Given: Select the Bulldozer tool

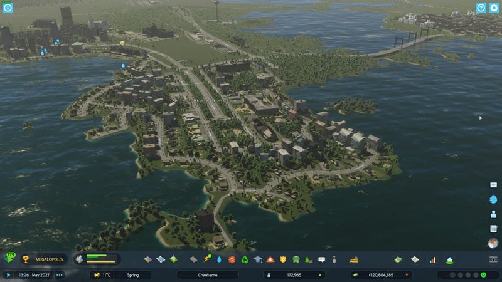Looking at the screenshot, I should [354, 259].
